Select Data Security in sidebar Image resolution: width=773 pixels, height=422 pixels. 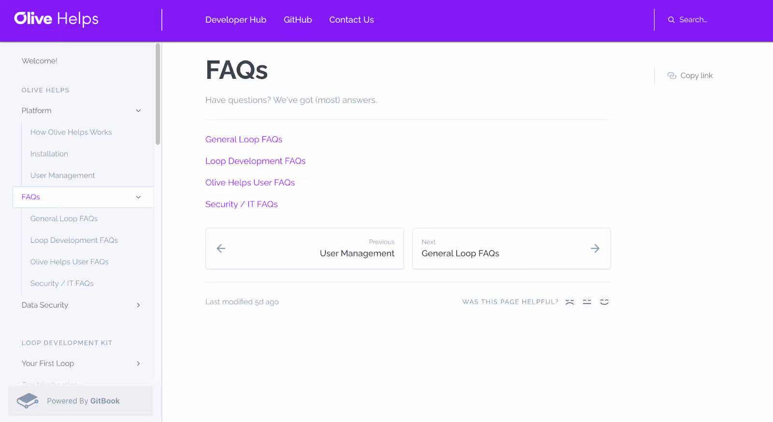tap(45, 305)
